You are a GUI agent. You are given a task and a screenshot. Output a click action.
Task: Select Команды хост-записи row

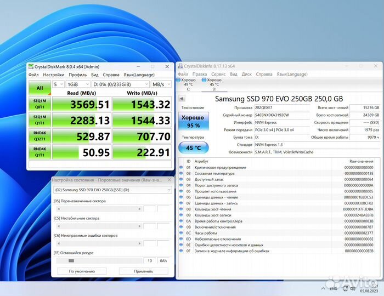point(276,215)
